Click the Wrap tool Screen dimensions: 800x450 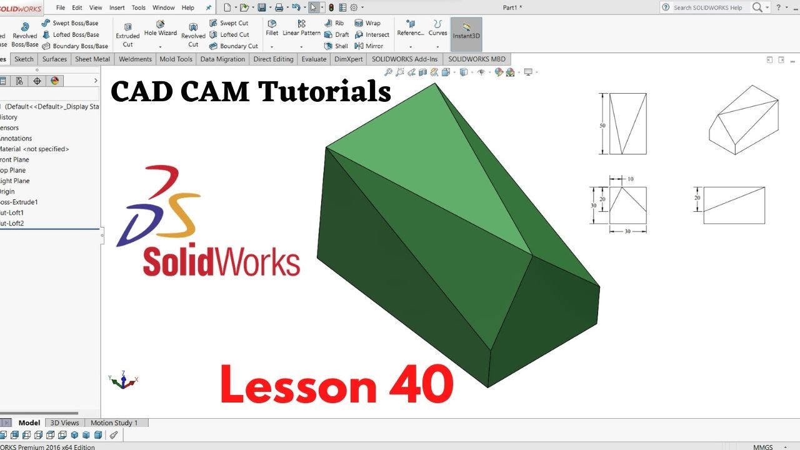click(367, 23)
